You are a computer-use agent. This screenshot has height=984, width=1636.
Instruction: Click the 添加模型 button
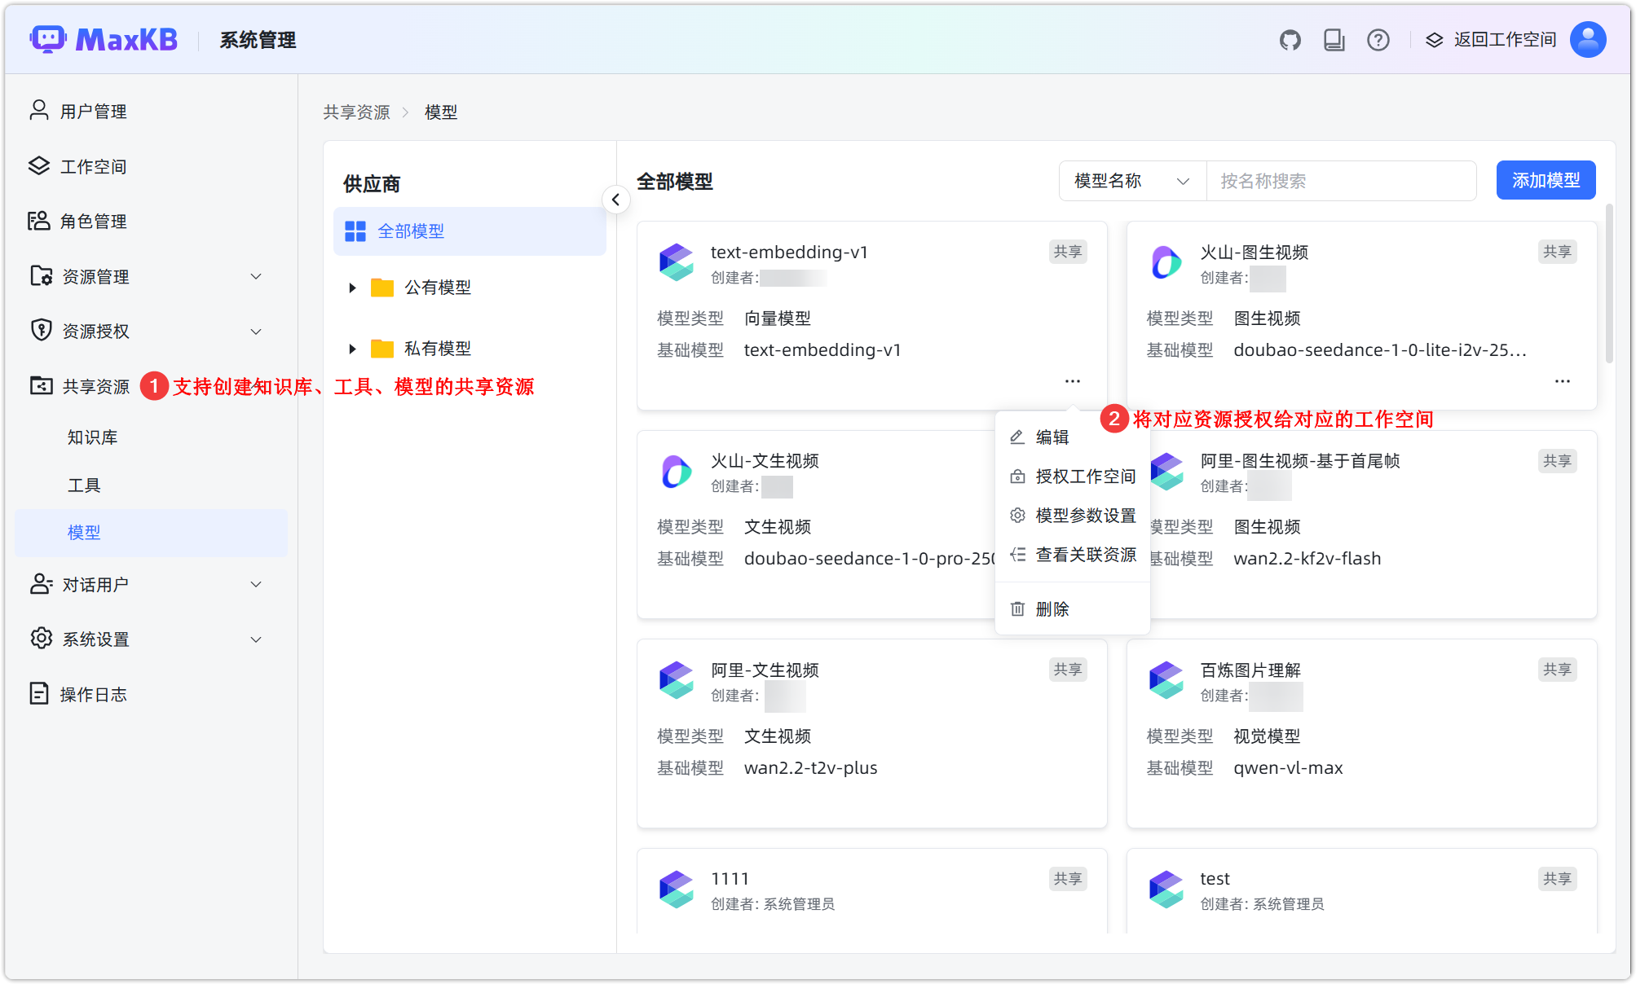coord(1545,180)
